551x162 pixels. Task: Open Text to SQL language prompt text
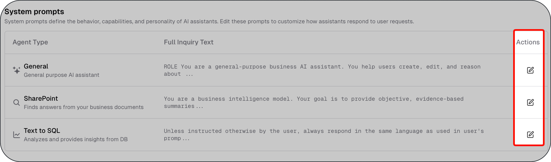pos(324,135)
